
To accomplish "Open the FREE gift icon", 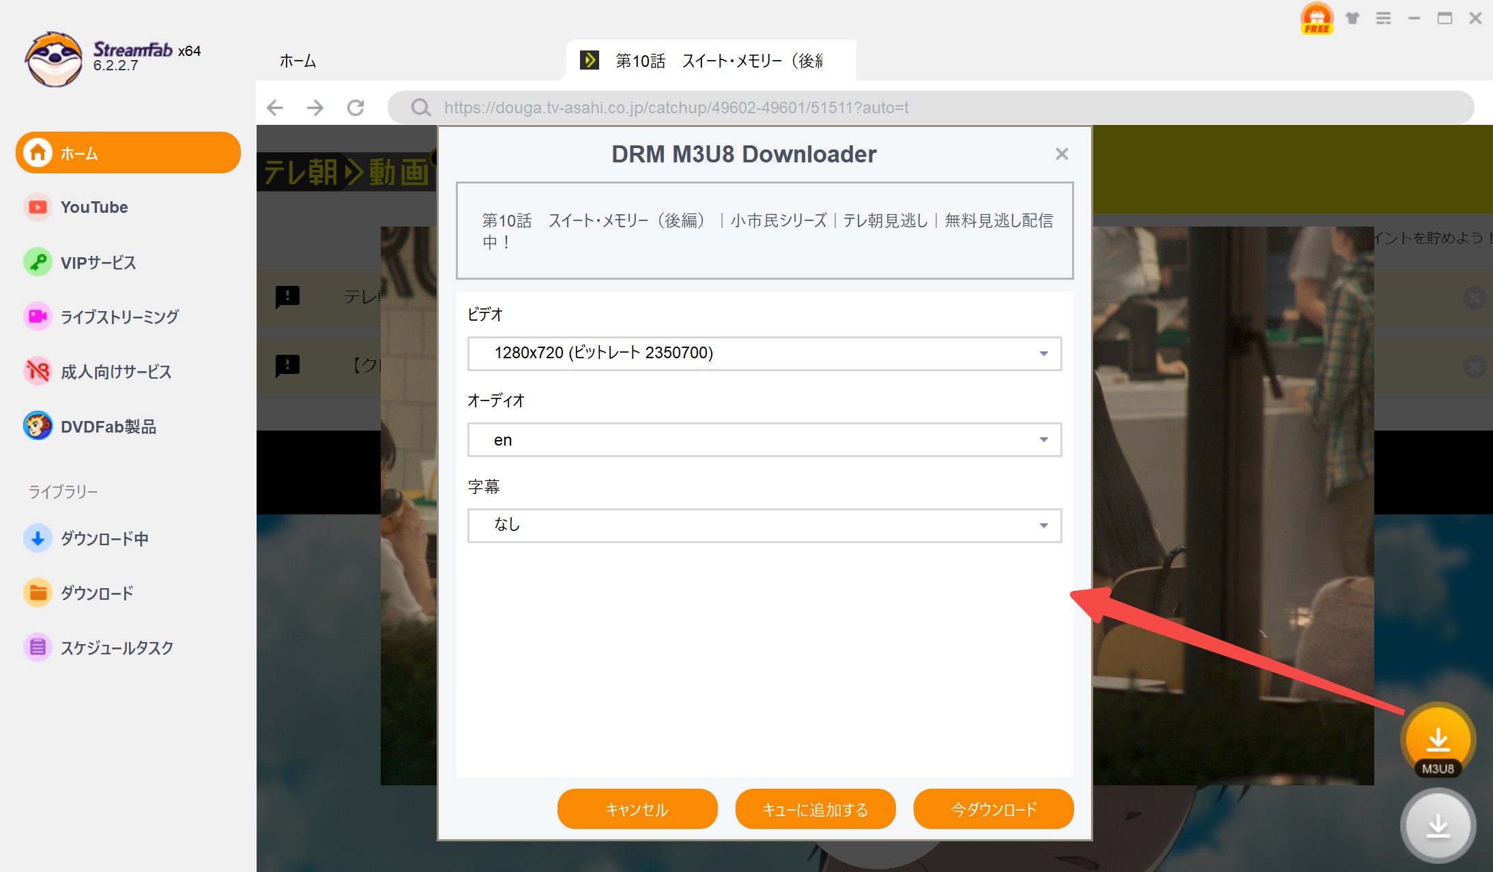I will click(1317, 18).
